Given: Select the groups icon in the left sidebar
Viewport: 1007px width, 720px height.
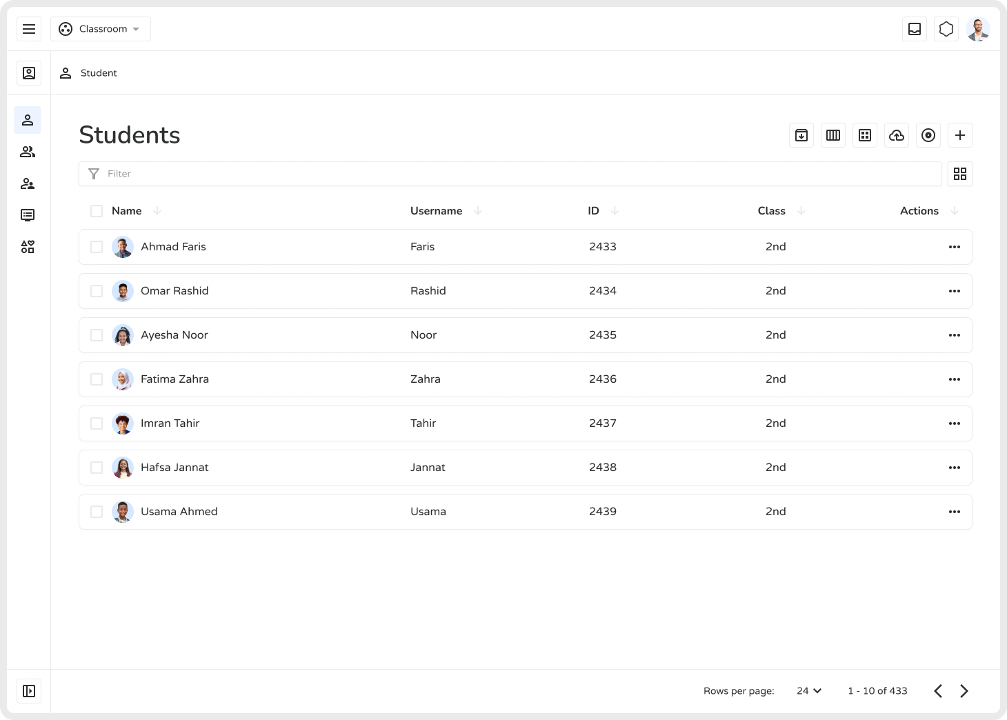Looking at the screenshot, I should click(x=28, y=152).
